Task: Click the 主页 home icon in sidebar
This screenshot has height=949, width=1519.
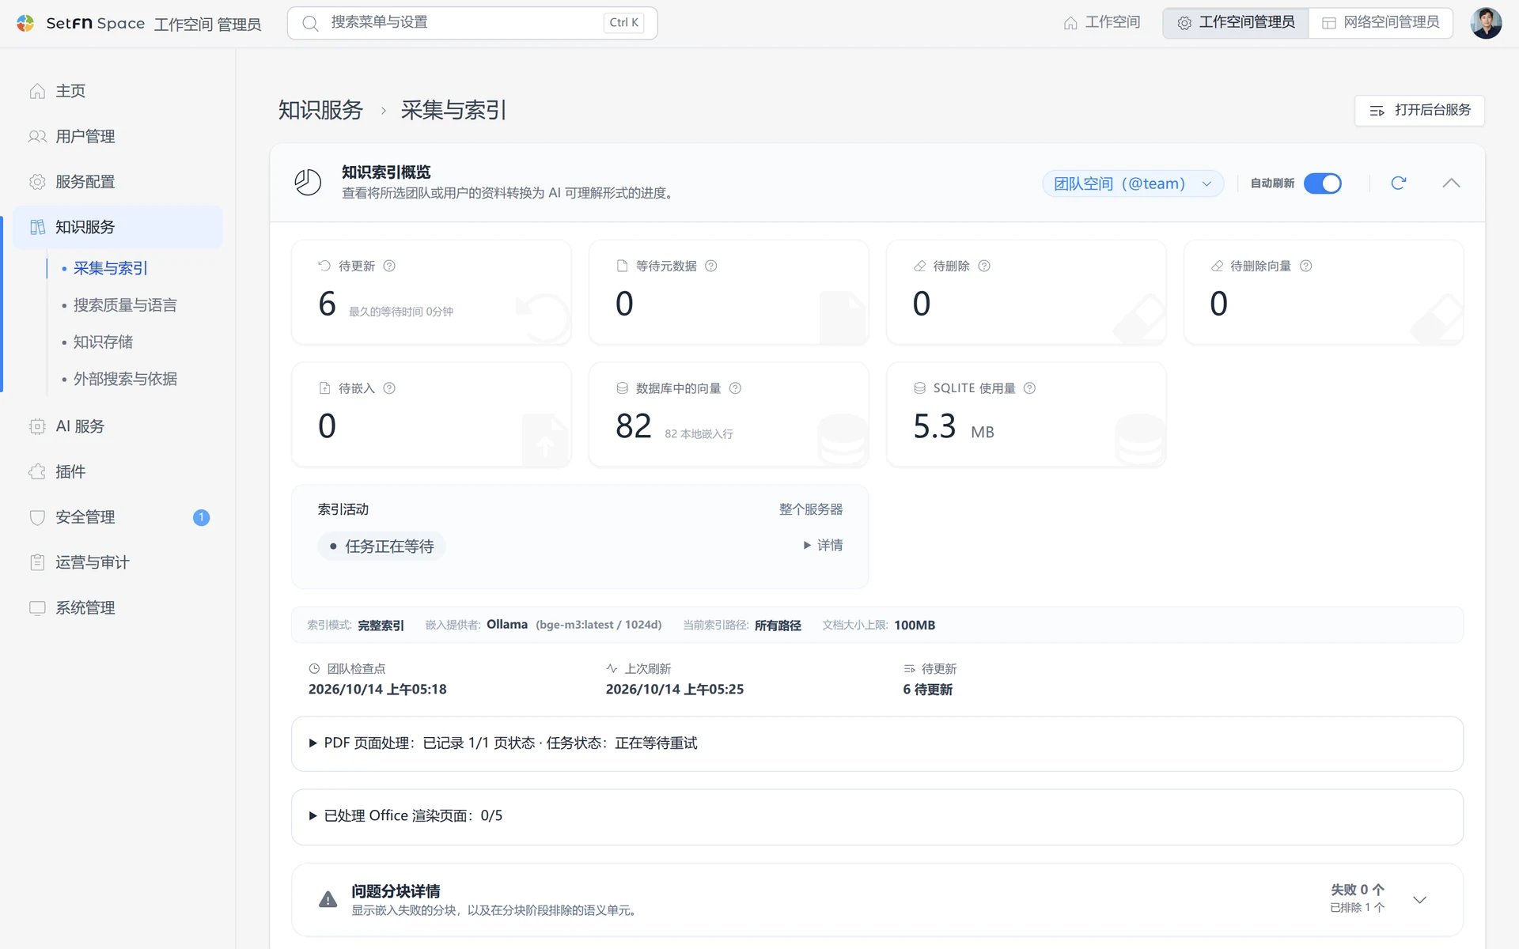Action: click(x=37, y=91)
